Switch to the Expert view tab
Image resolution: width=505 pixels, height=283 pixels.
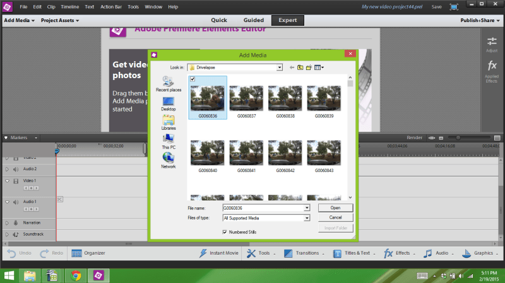pos(288,20)
